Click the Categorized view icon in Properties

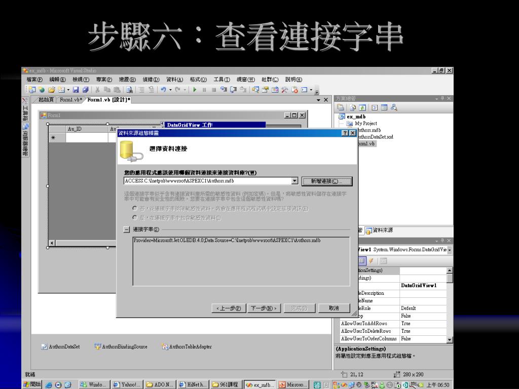(x=362, y=261)
